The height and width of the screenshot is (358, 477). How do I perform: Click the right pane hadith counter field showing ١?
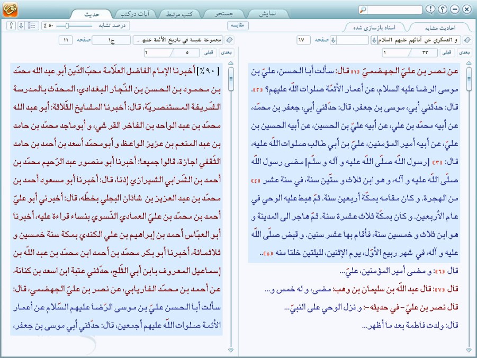[395, 52]
